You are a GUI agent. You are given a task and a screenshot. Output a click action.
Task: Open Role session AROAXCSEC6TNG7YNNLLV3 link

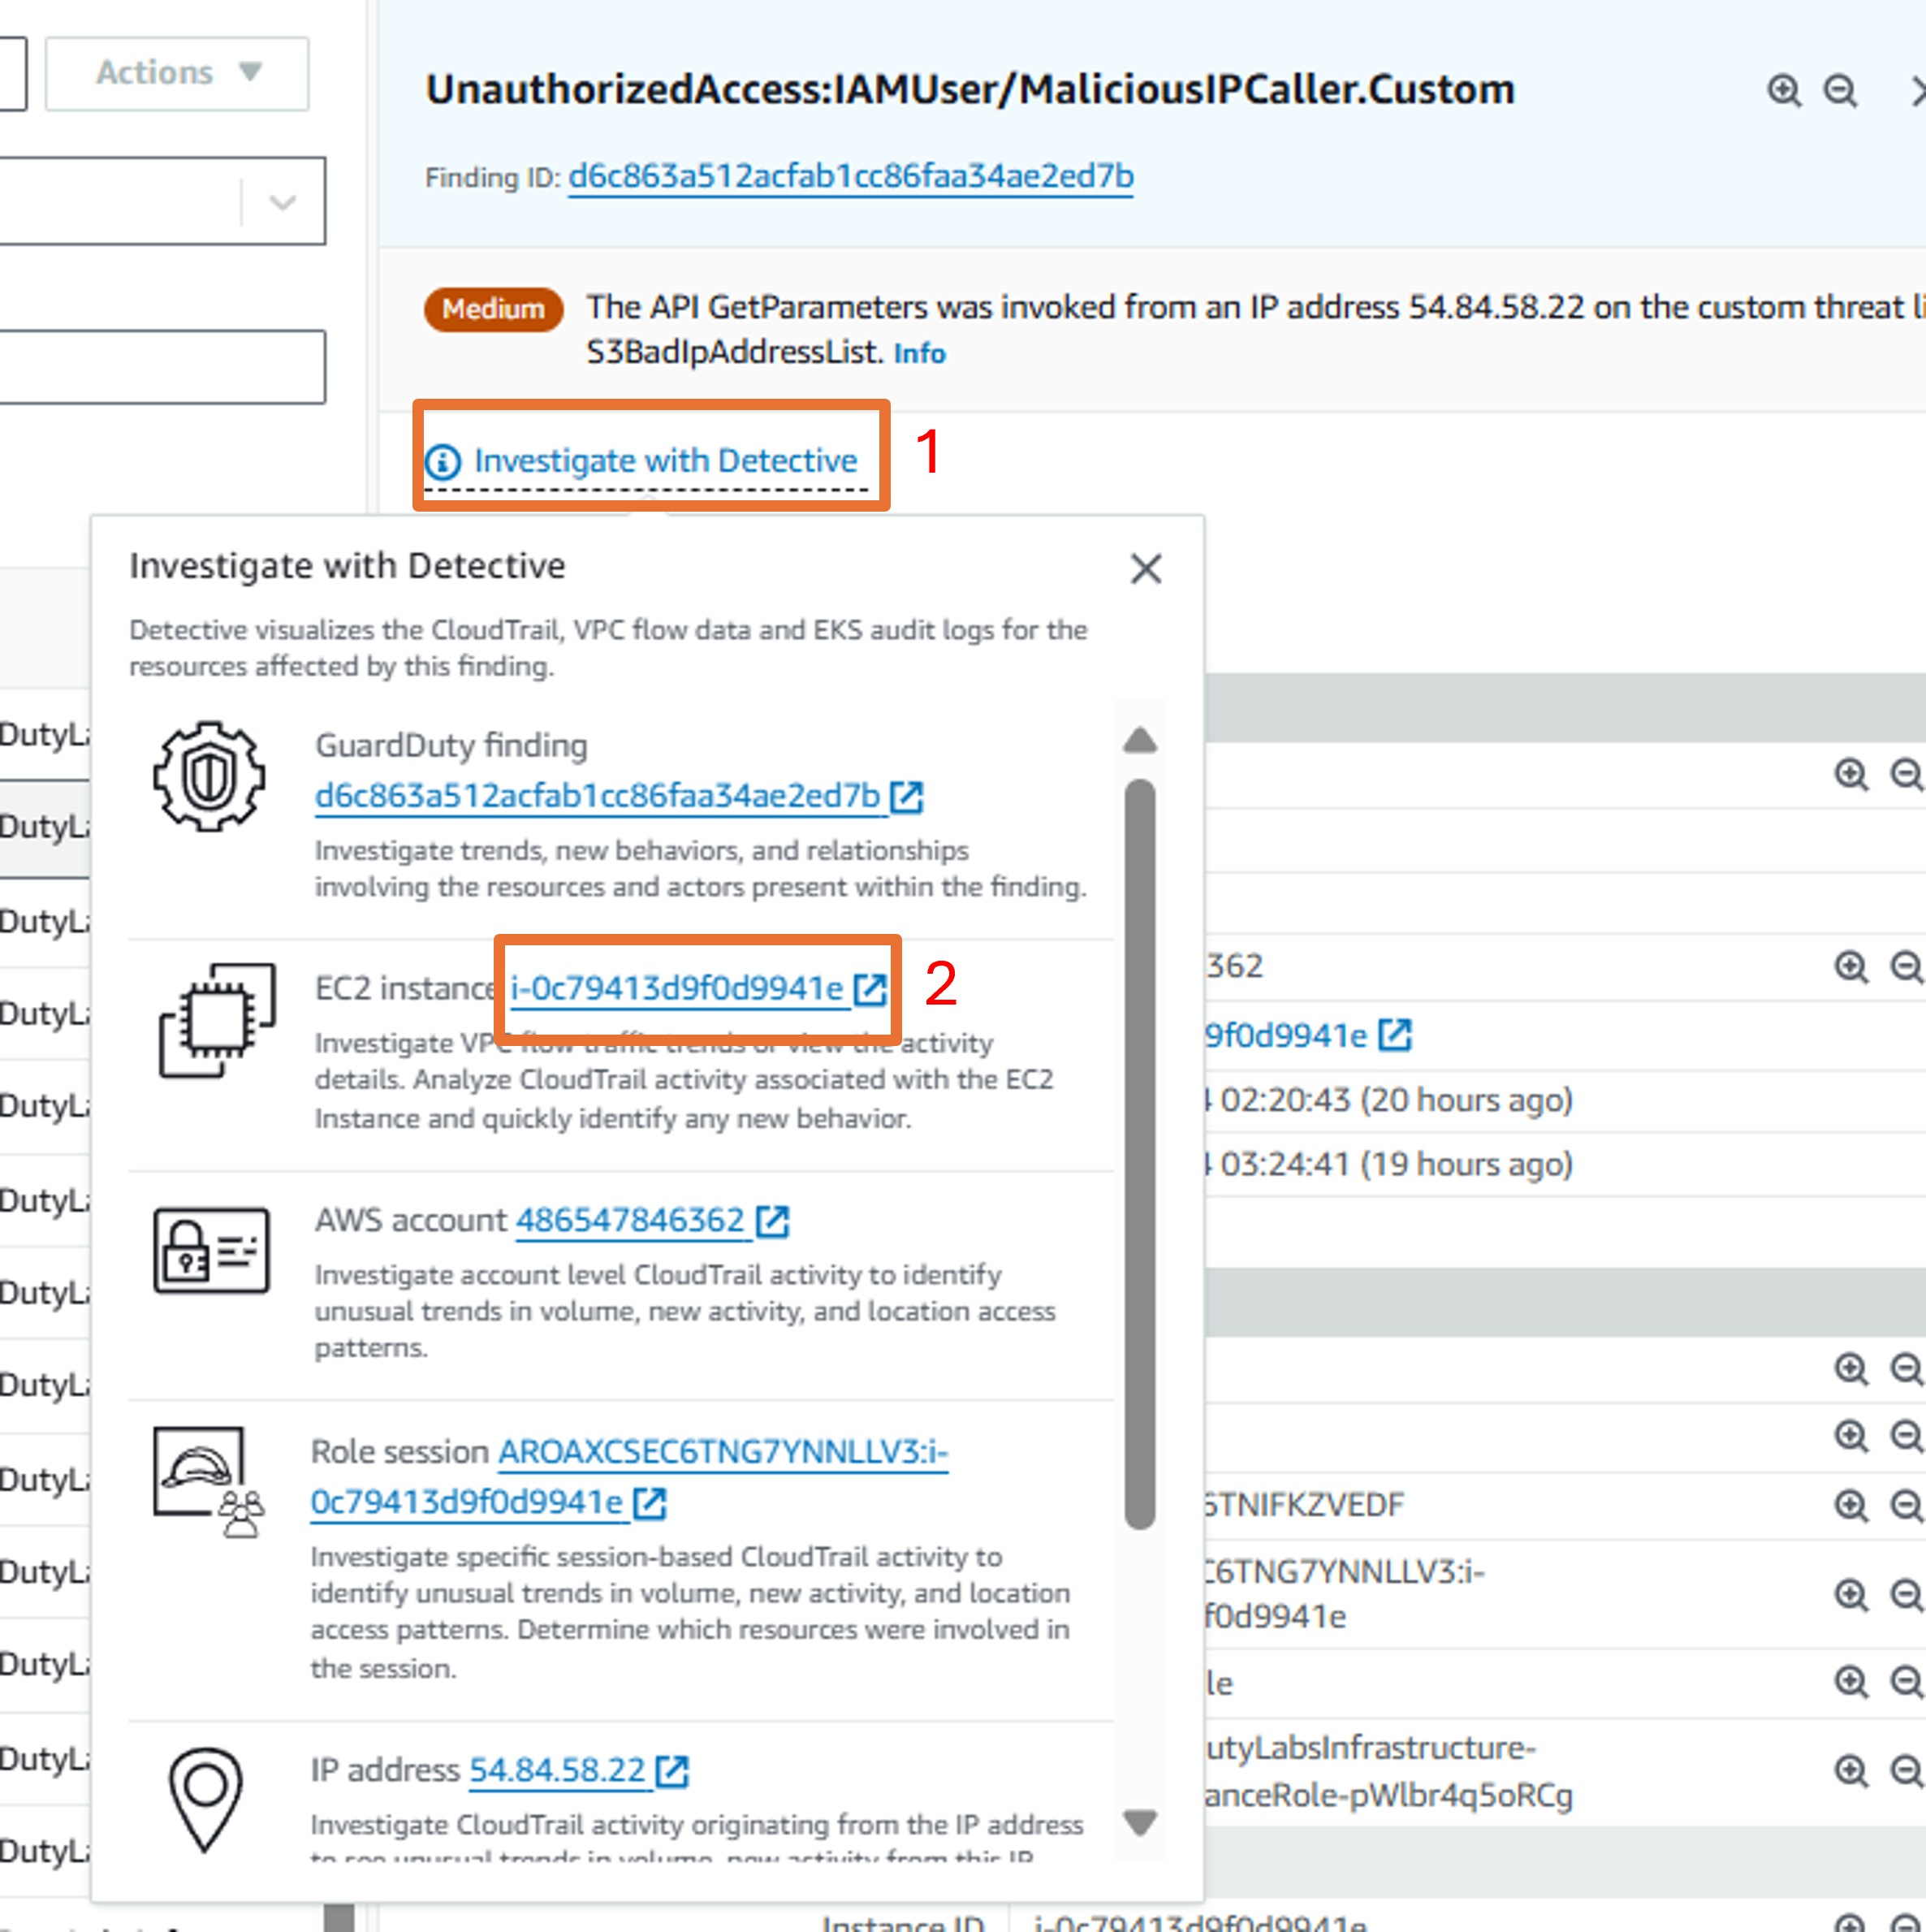pyautogui.click(x=629, y=1477)
